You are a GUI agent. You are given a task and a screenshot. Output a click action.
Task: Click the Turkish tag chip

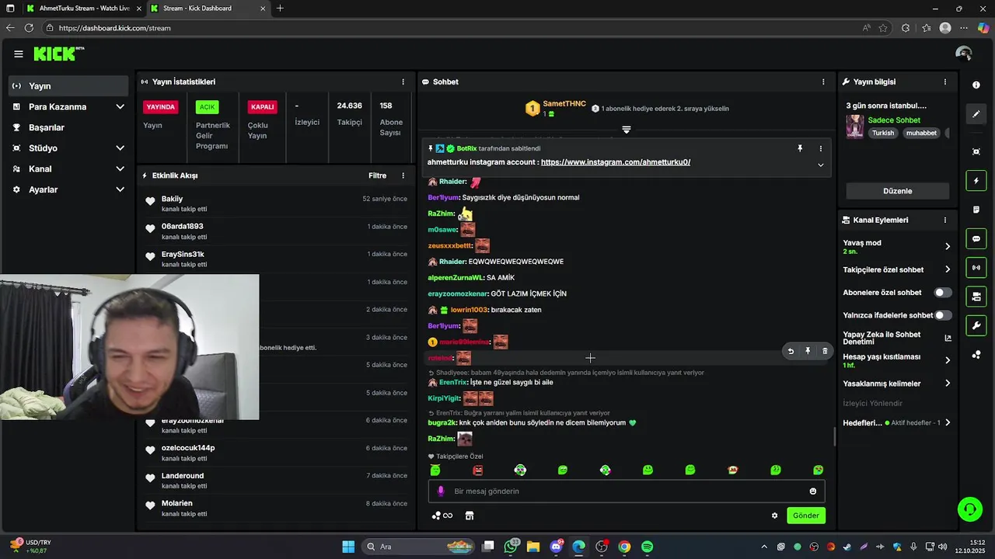[x=883, y=133]
